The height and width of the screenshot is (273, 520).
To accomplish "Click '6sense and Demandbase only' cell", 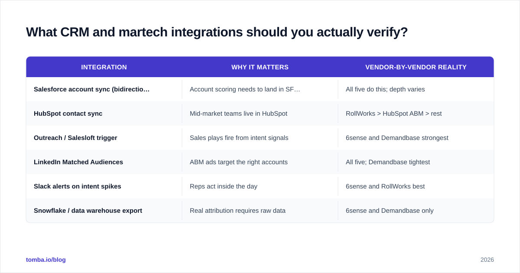I will (416, 211).
